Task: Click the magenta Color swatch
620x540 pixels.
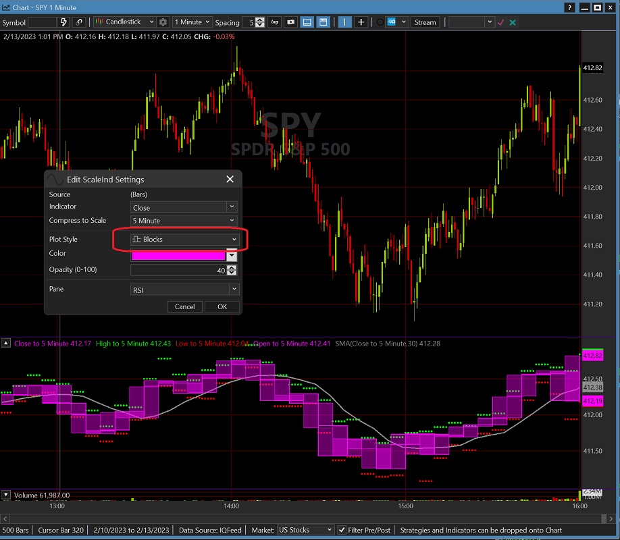Action: point(178,255)
